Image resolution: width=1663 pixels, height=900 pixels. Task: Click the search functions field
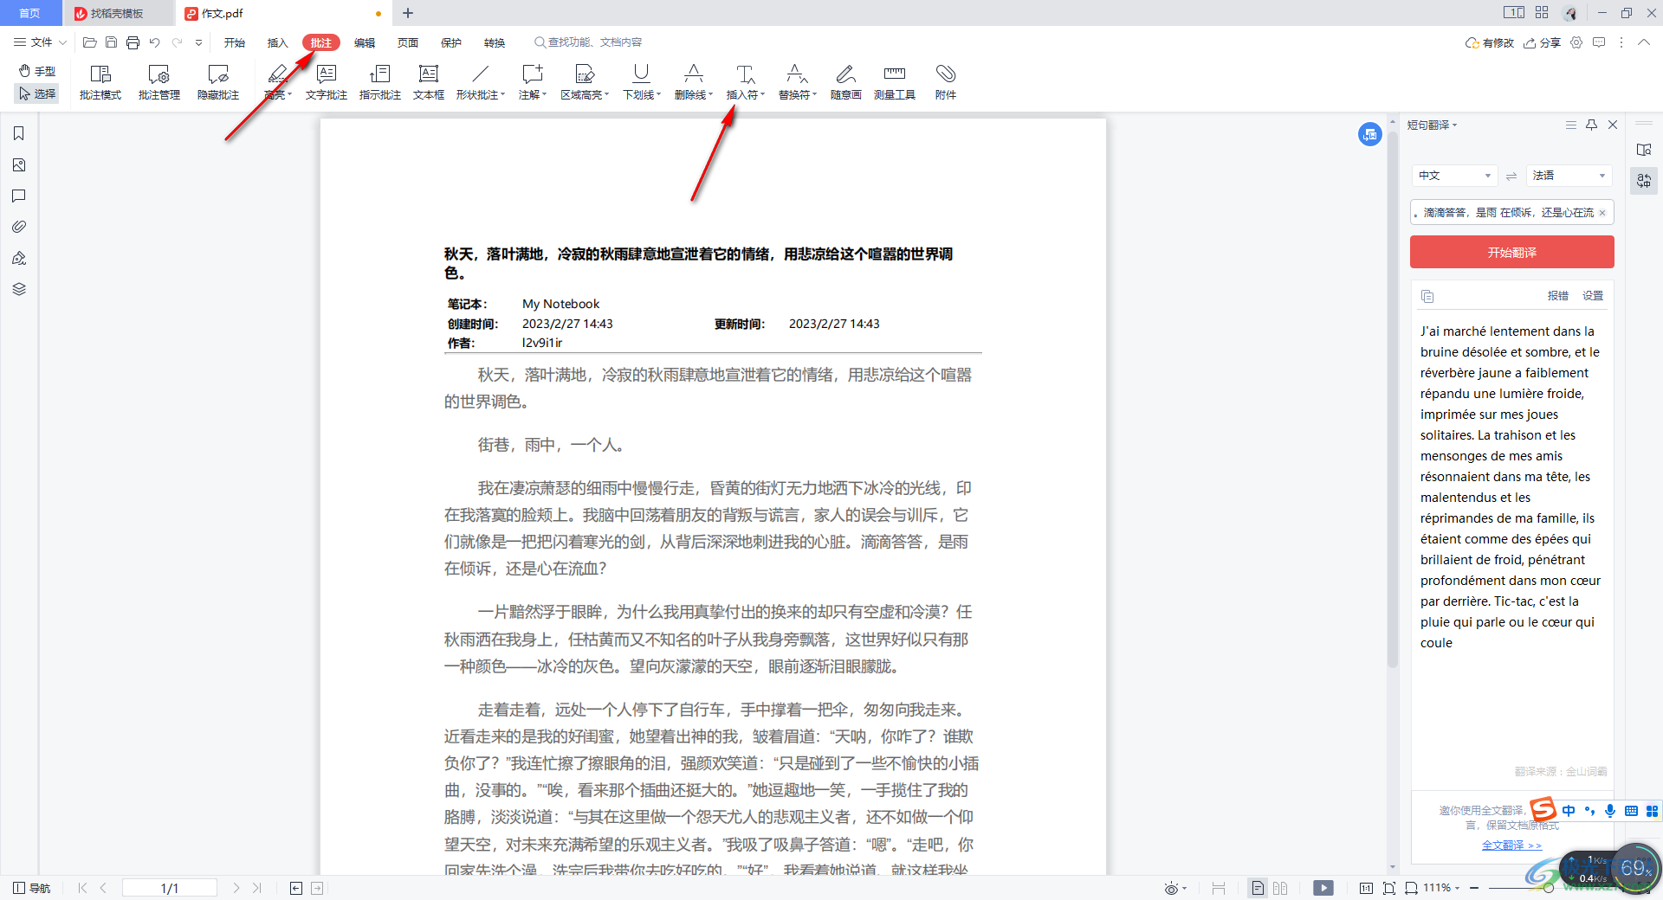(x=588, y=42)
